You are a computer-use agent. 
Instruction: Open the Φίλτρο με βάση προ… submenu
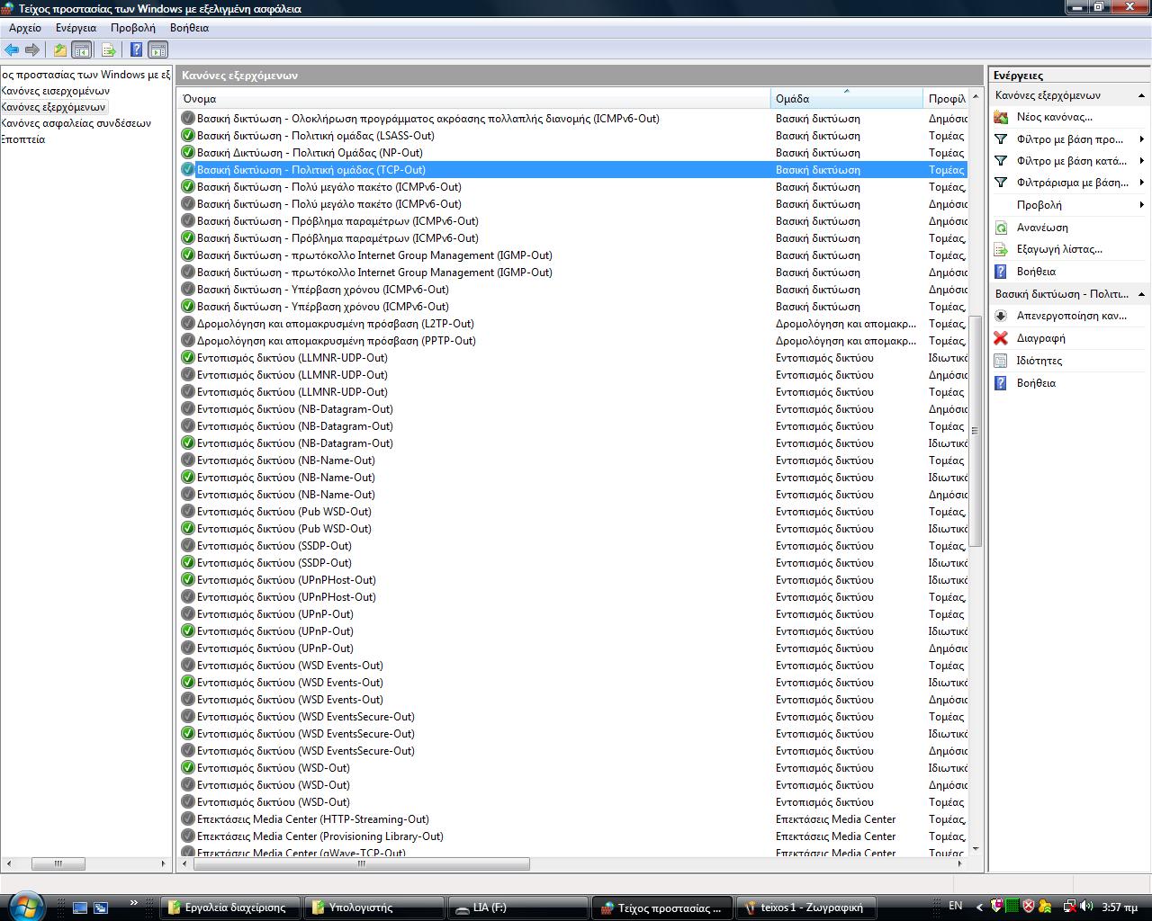pos(1070,139)
